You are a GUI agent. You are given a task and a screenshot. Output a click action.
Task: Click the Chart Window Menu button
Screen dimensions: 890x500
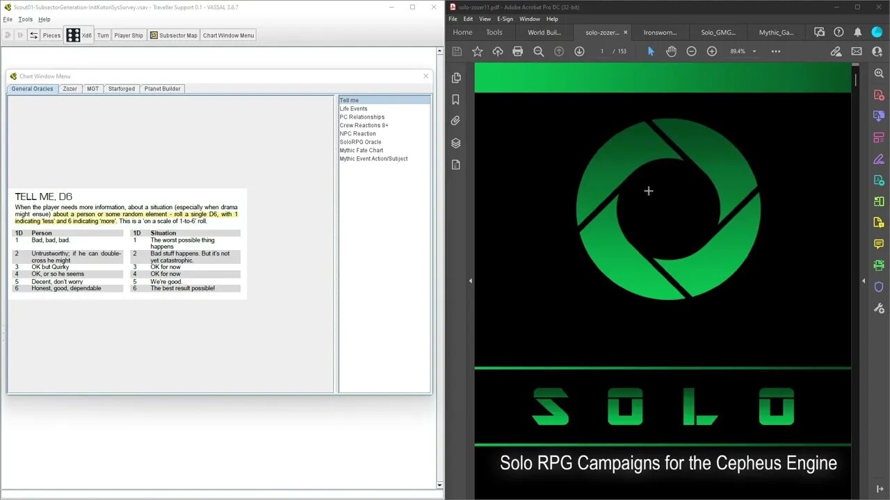click(229, 35)
